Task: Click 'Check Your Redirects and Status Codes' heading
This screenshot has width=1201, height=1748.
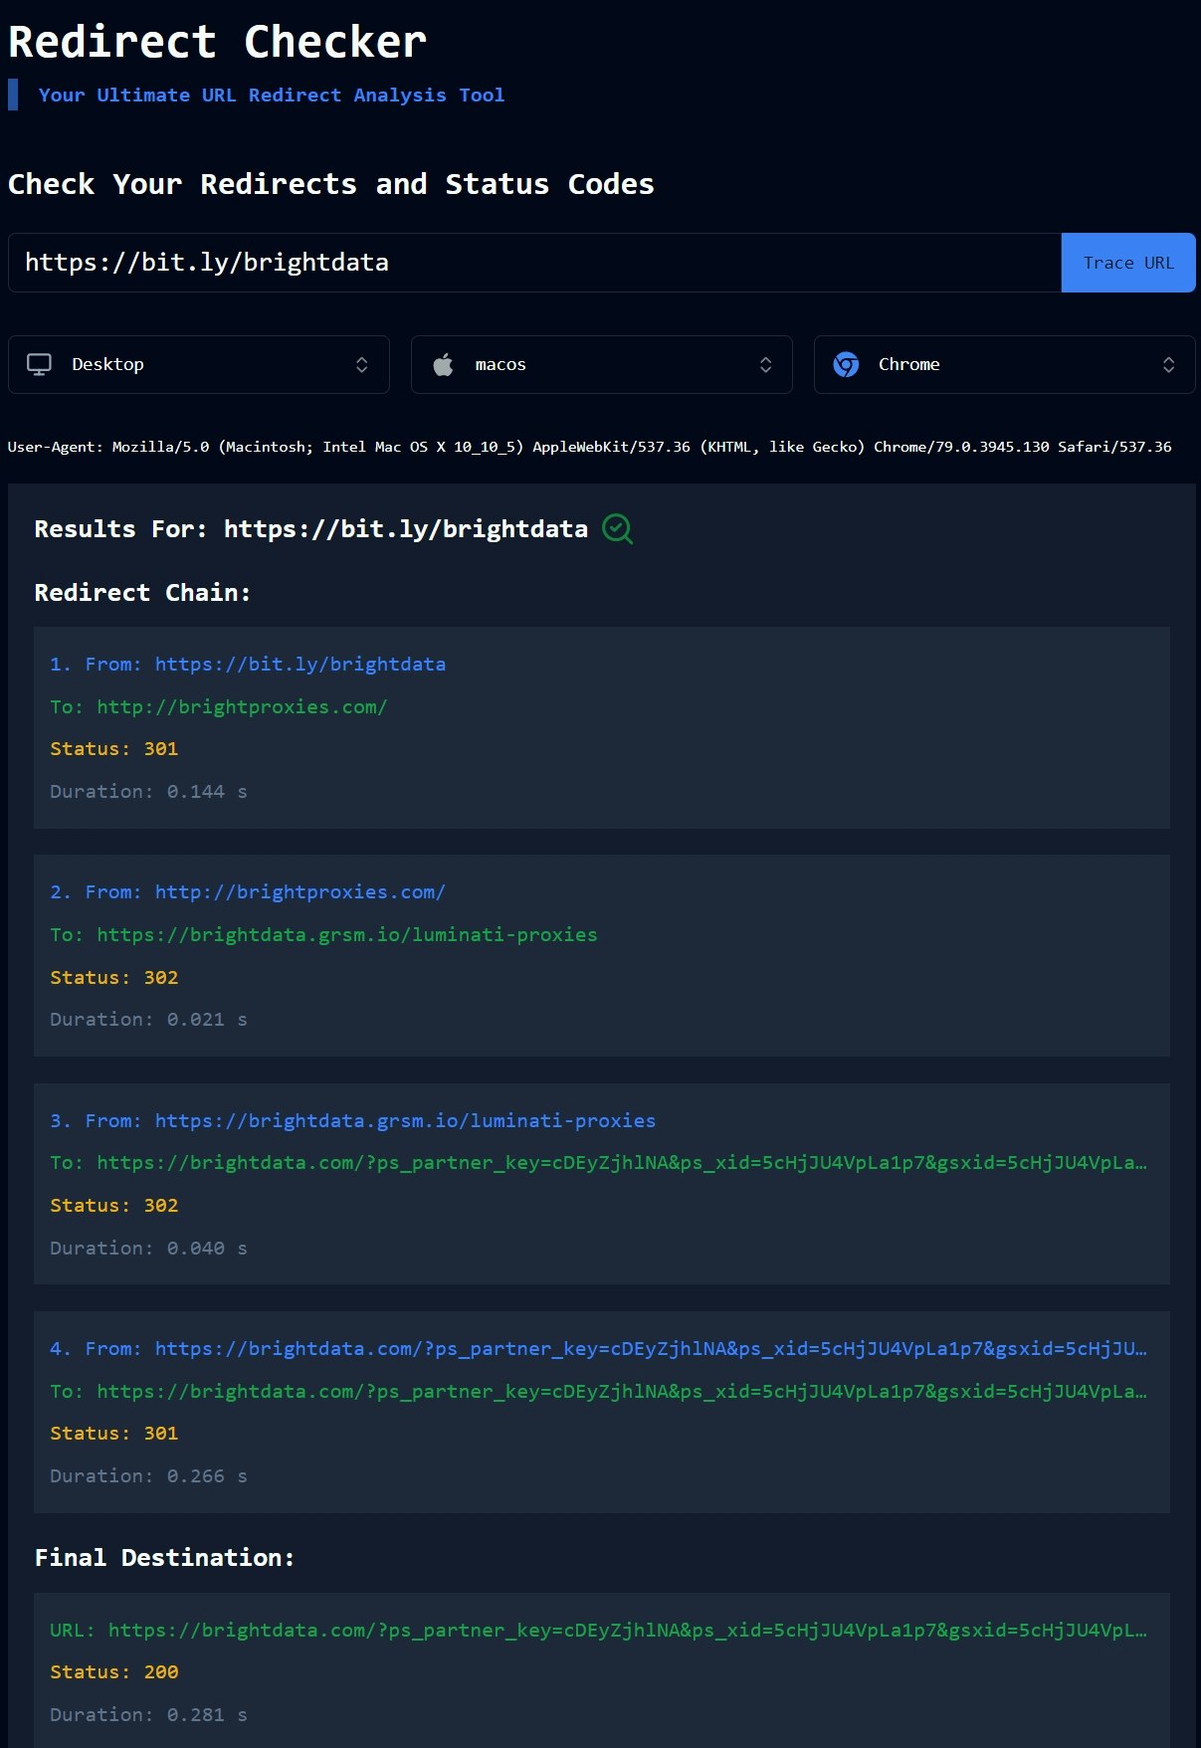Action: (x=331, y=184)
